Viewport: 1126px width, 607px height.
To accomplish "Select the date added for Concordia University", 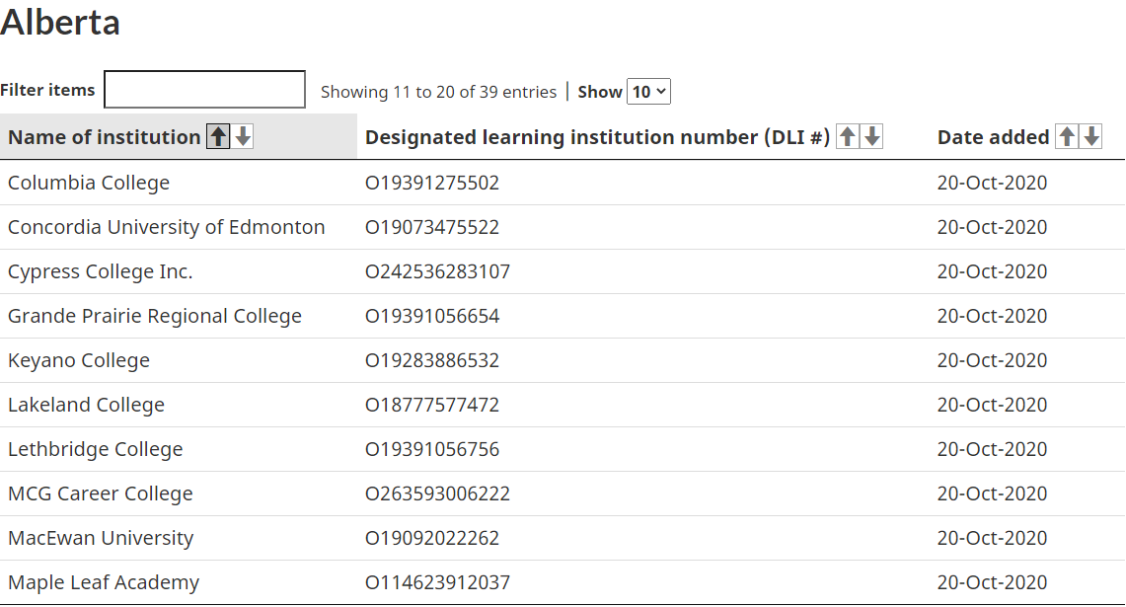I will tap(993, 227).
